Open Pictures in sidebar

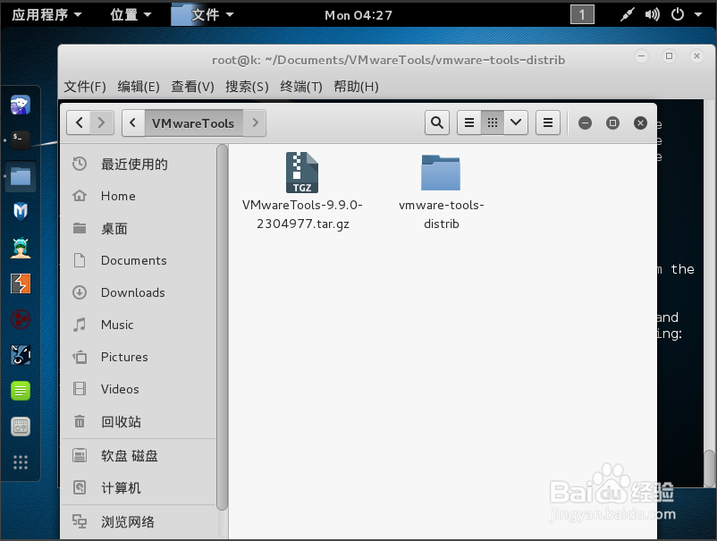pos(138,357)
